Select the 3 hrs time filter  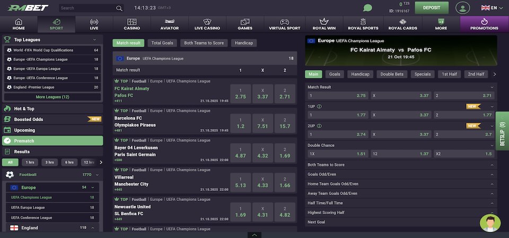[49, 162]
